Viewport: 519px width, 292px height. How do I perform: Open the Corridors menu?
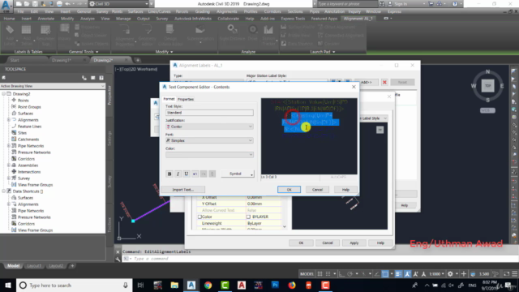272,11
